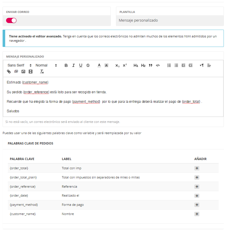Insert a video using the film icon
This screenshot has width=227, height=230.
tap(31, 71)
